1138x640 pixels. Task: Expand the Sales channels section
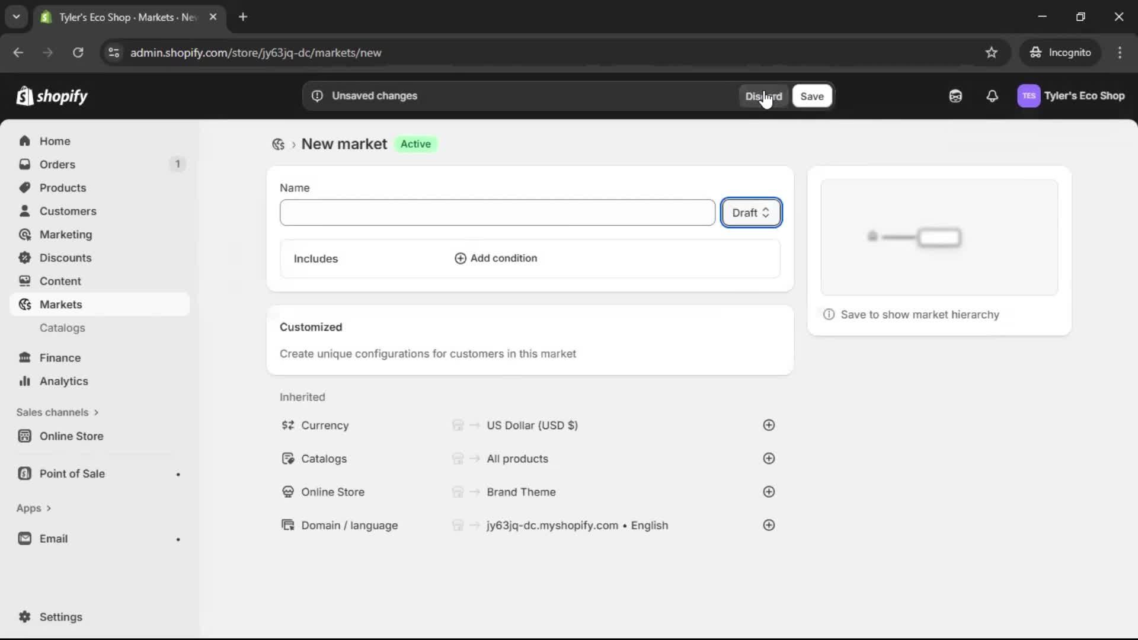point(57,412)
